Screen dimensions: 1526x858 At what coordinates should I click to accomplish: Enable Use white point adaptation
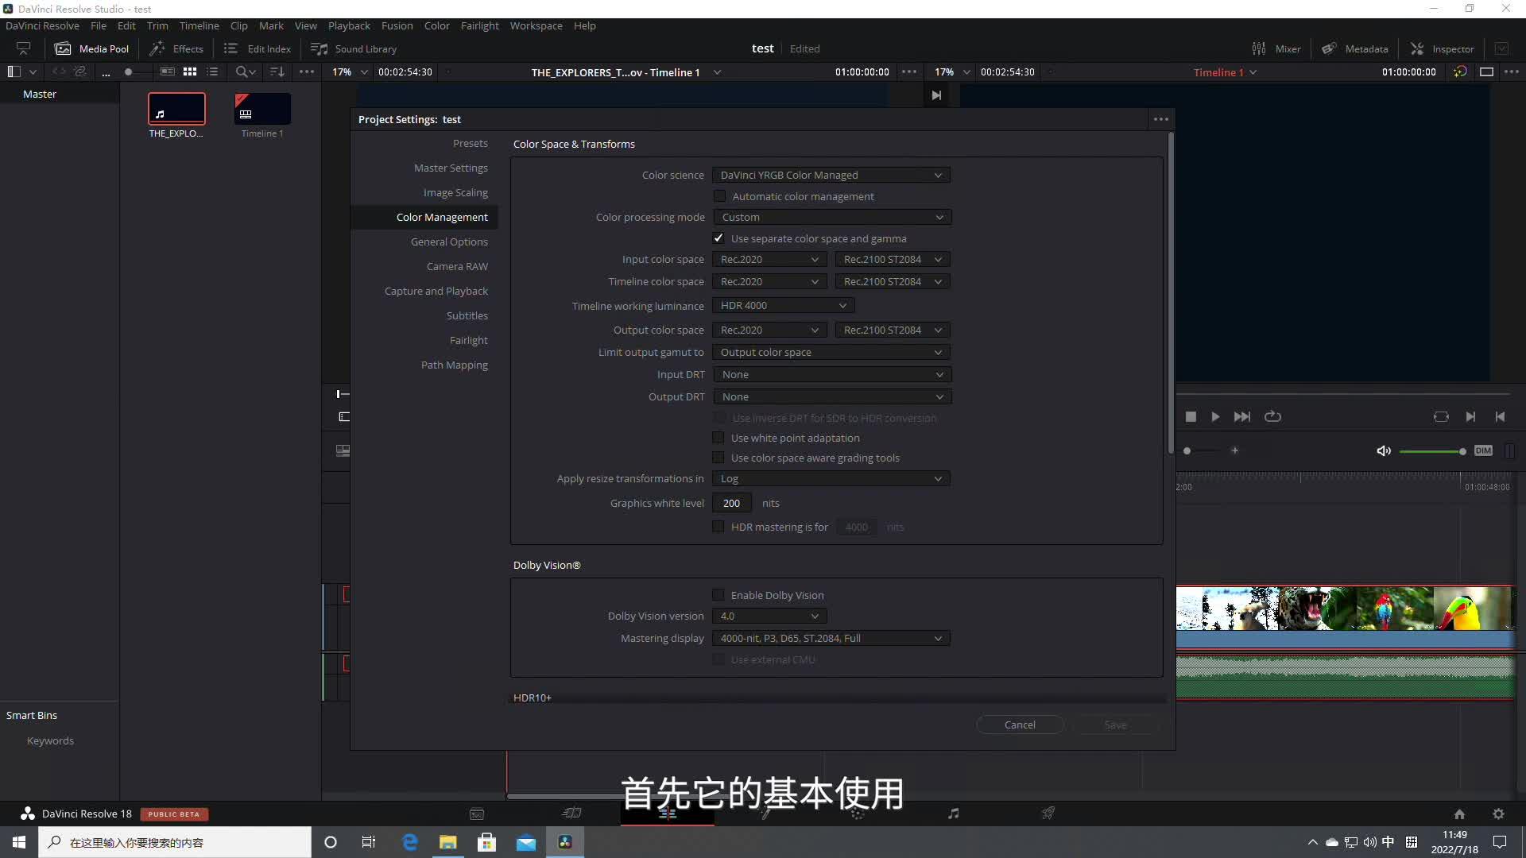[x=718, y=438]
